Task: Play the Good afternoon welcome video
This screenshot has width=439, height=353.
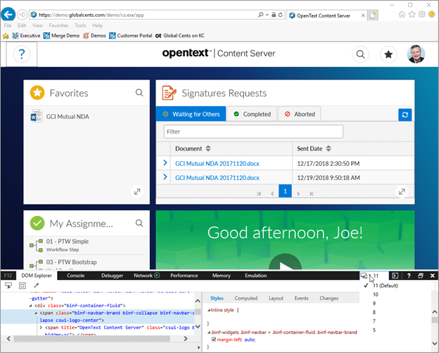Action: click(x=285, y=263)
